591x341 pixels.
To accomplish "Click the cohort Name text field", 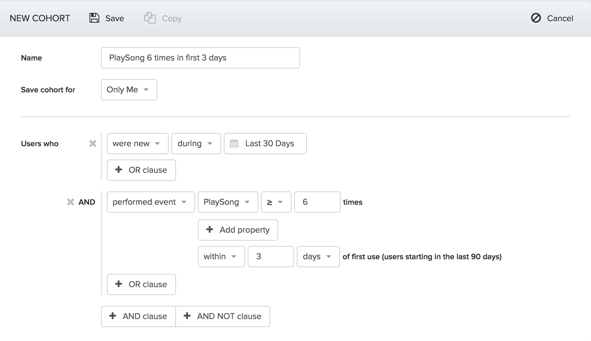I will (x=200, y=58).
